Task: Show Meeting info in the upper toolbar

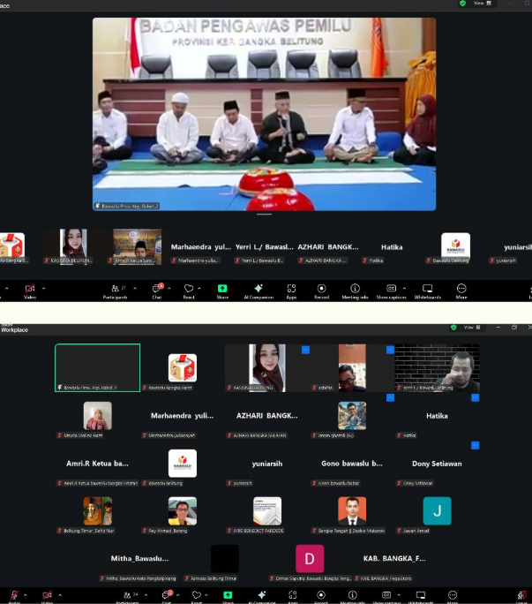Action: 355,291
